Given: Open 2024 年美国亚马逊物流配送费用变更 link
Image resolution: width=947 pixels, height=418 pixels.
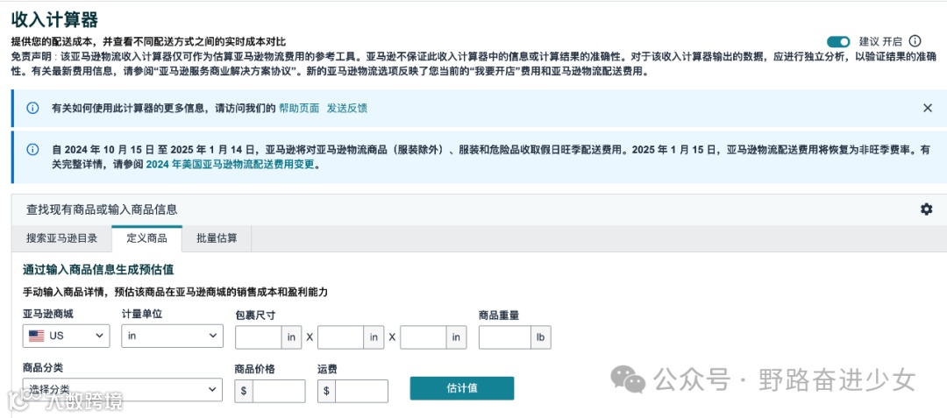Looking at the screenshot, I should pos(231,164).
